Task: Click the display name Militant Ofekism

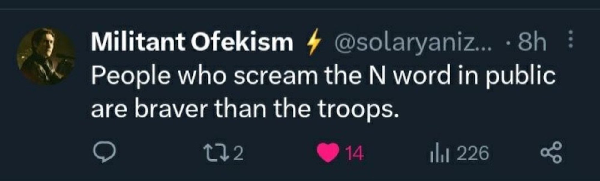Action: (192, 43)
